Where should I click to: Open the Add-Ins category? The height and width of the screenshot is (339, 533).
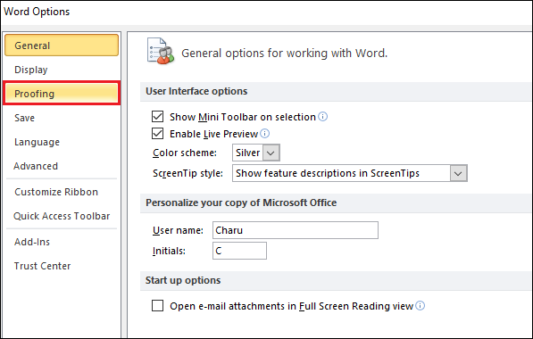point(62,242)
